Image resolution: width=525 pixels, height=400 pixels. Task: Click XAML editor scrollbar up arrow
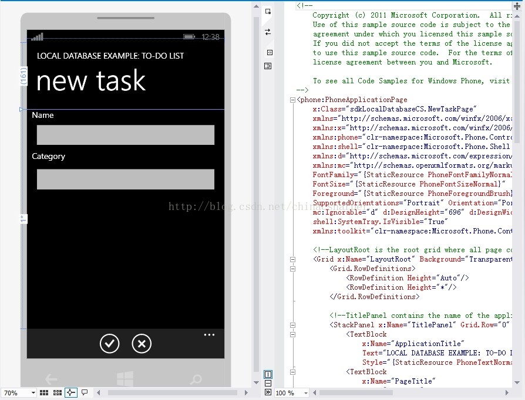[x=517, y=16]
